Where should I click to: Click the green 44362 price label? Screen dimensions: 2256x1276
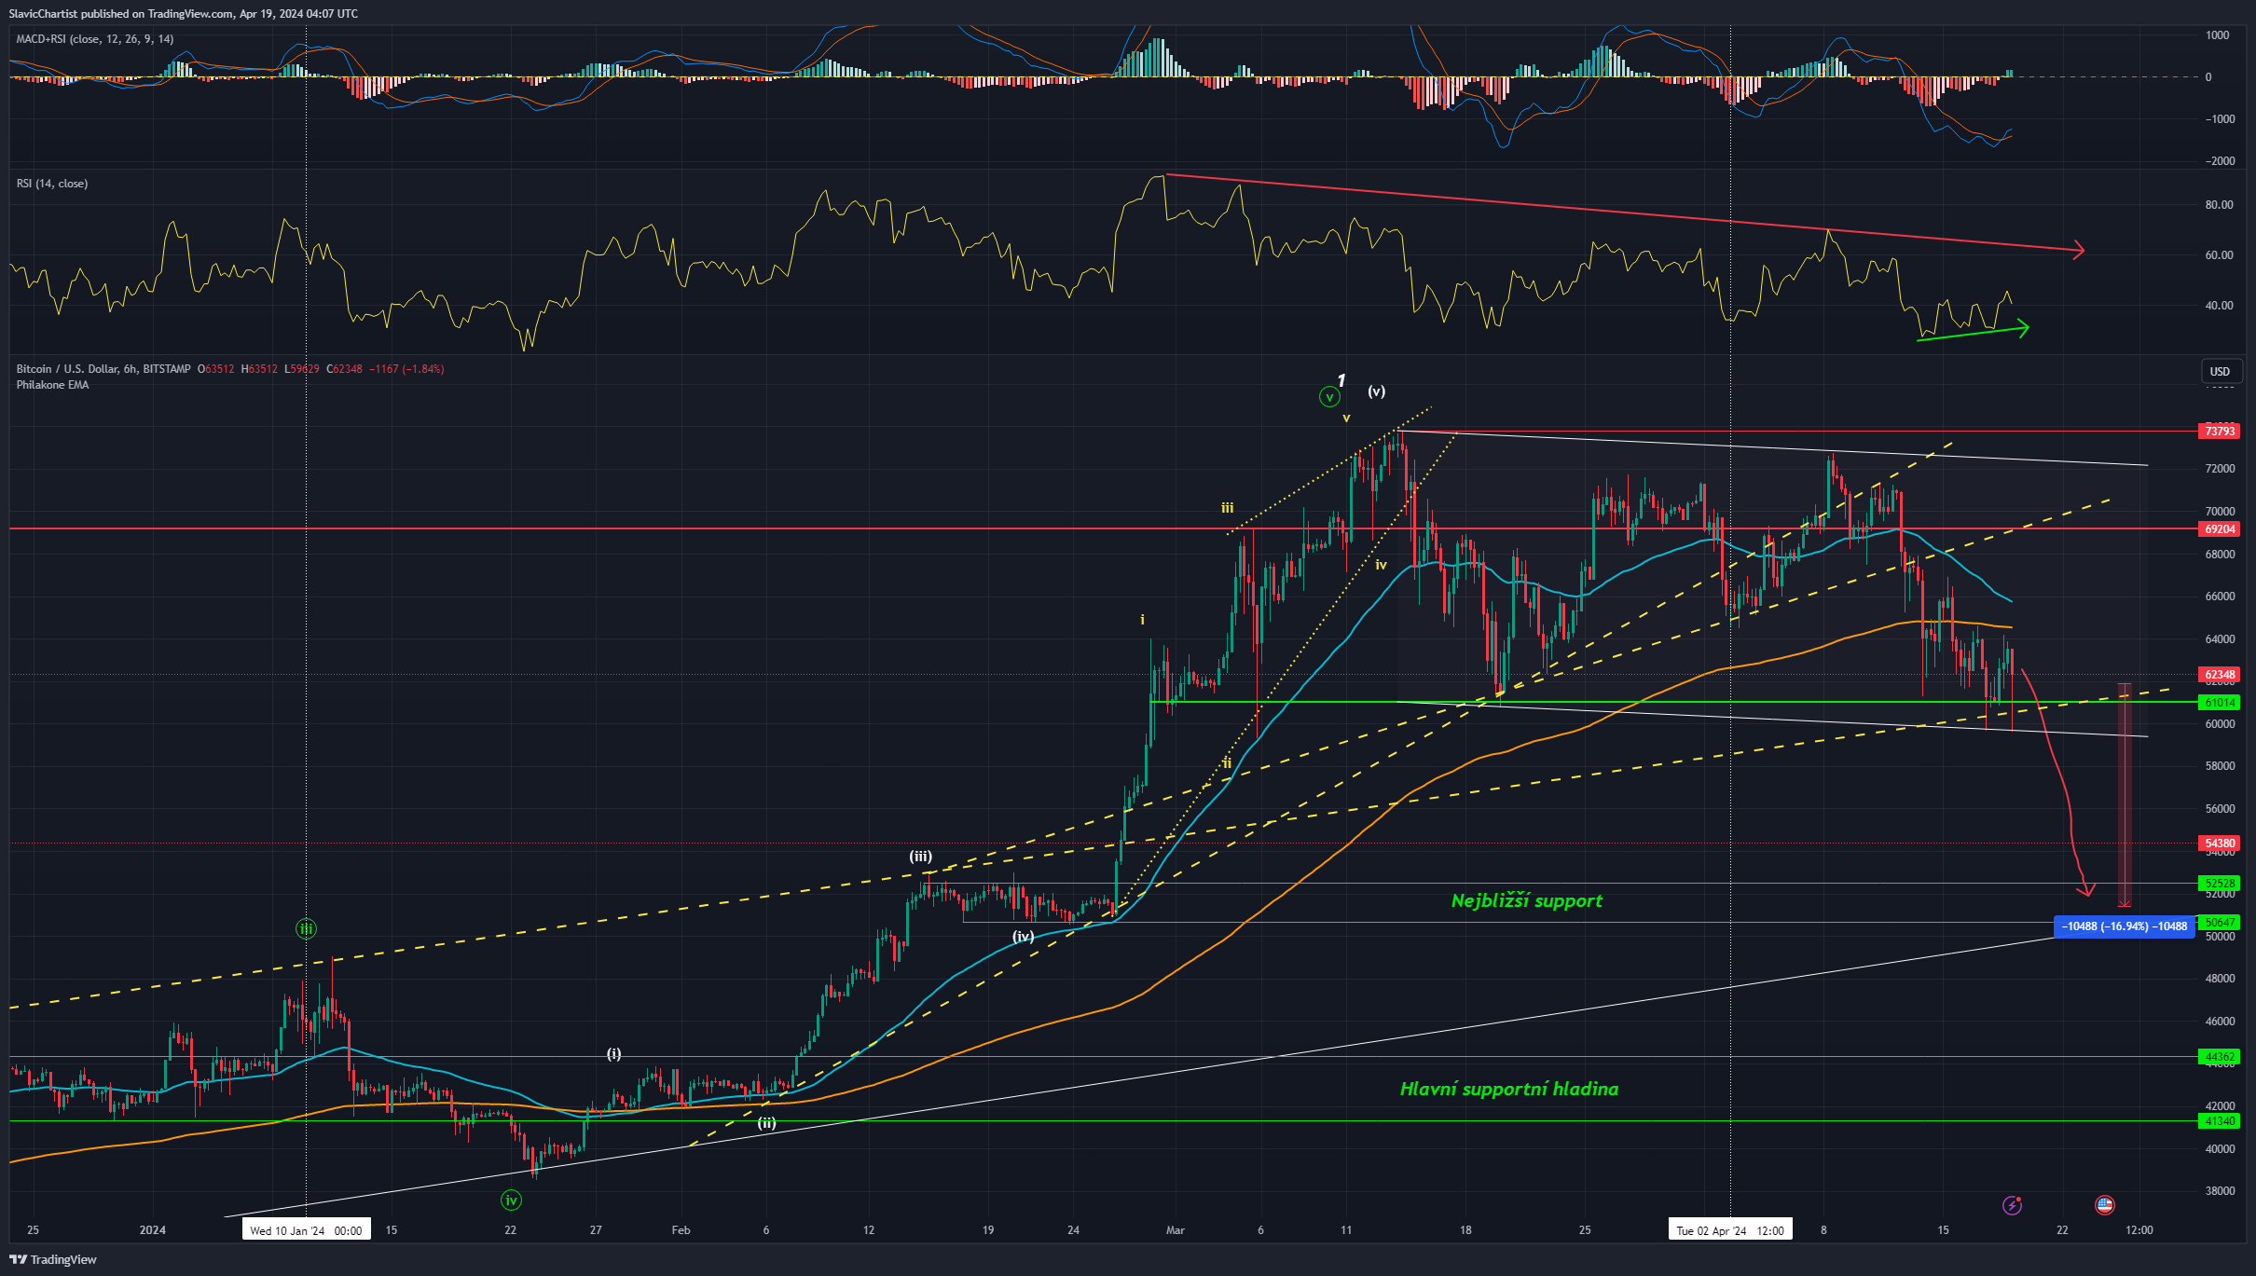coord(2219,1056)
